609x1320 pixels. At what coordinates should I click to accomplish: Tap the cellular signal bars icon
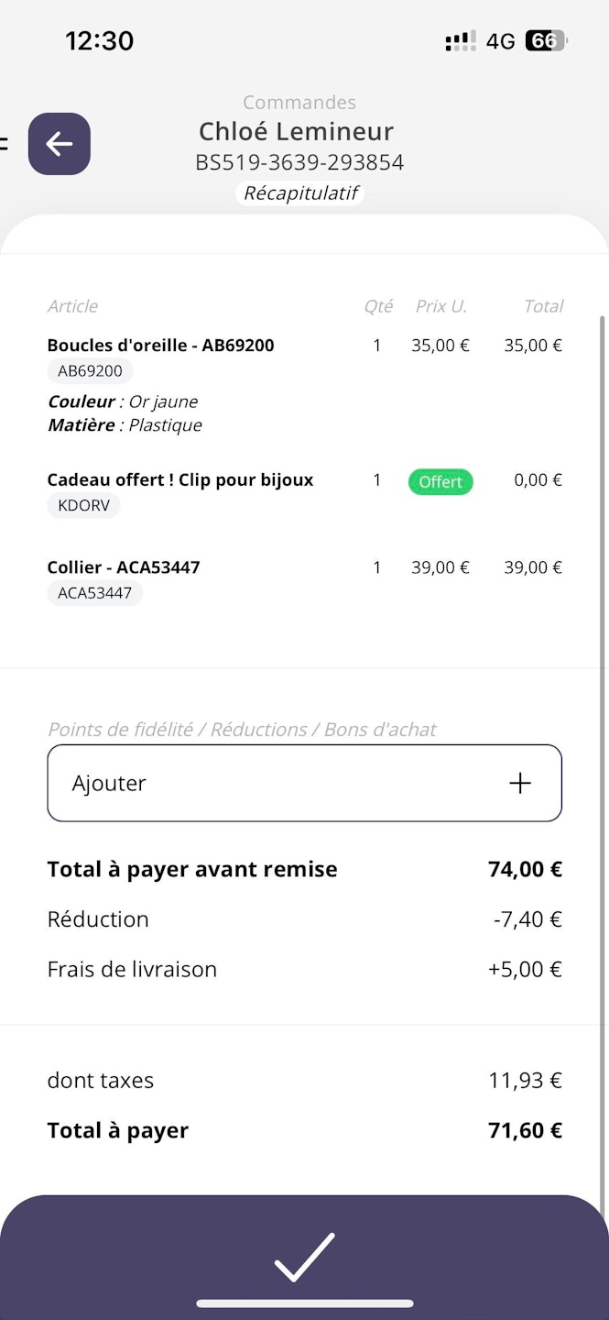pos(461,41)
